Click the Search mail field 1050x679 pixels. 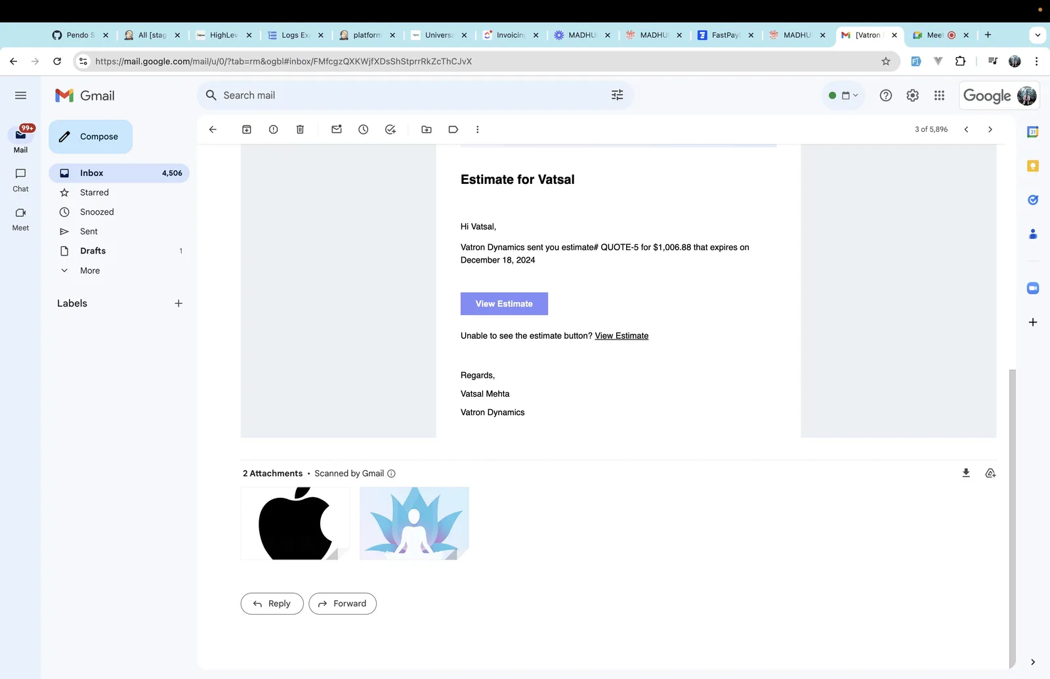tap(415, 95)
